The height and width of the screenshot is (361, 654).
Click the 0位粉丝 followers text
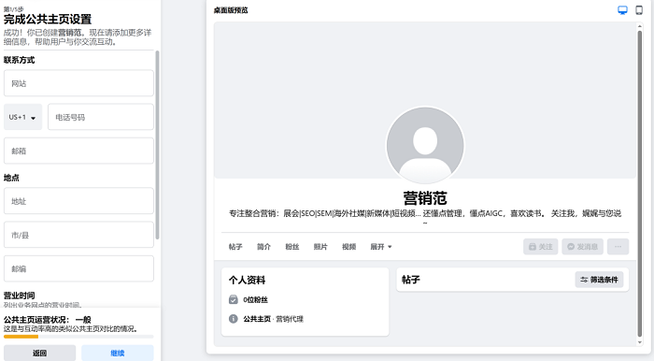[x=255, y=299]
